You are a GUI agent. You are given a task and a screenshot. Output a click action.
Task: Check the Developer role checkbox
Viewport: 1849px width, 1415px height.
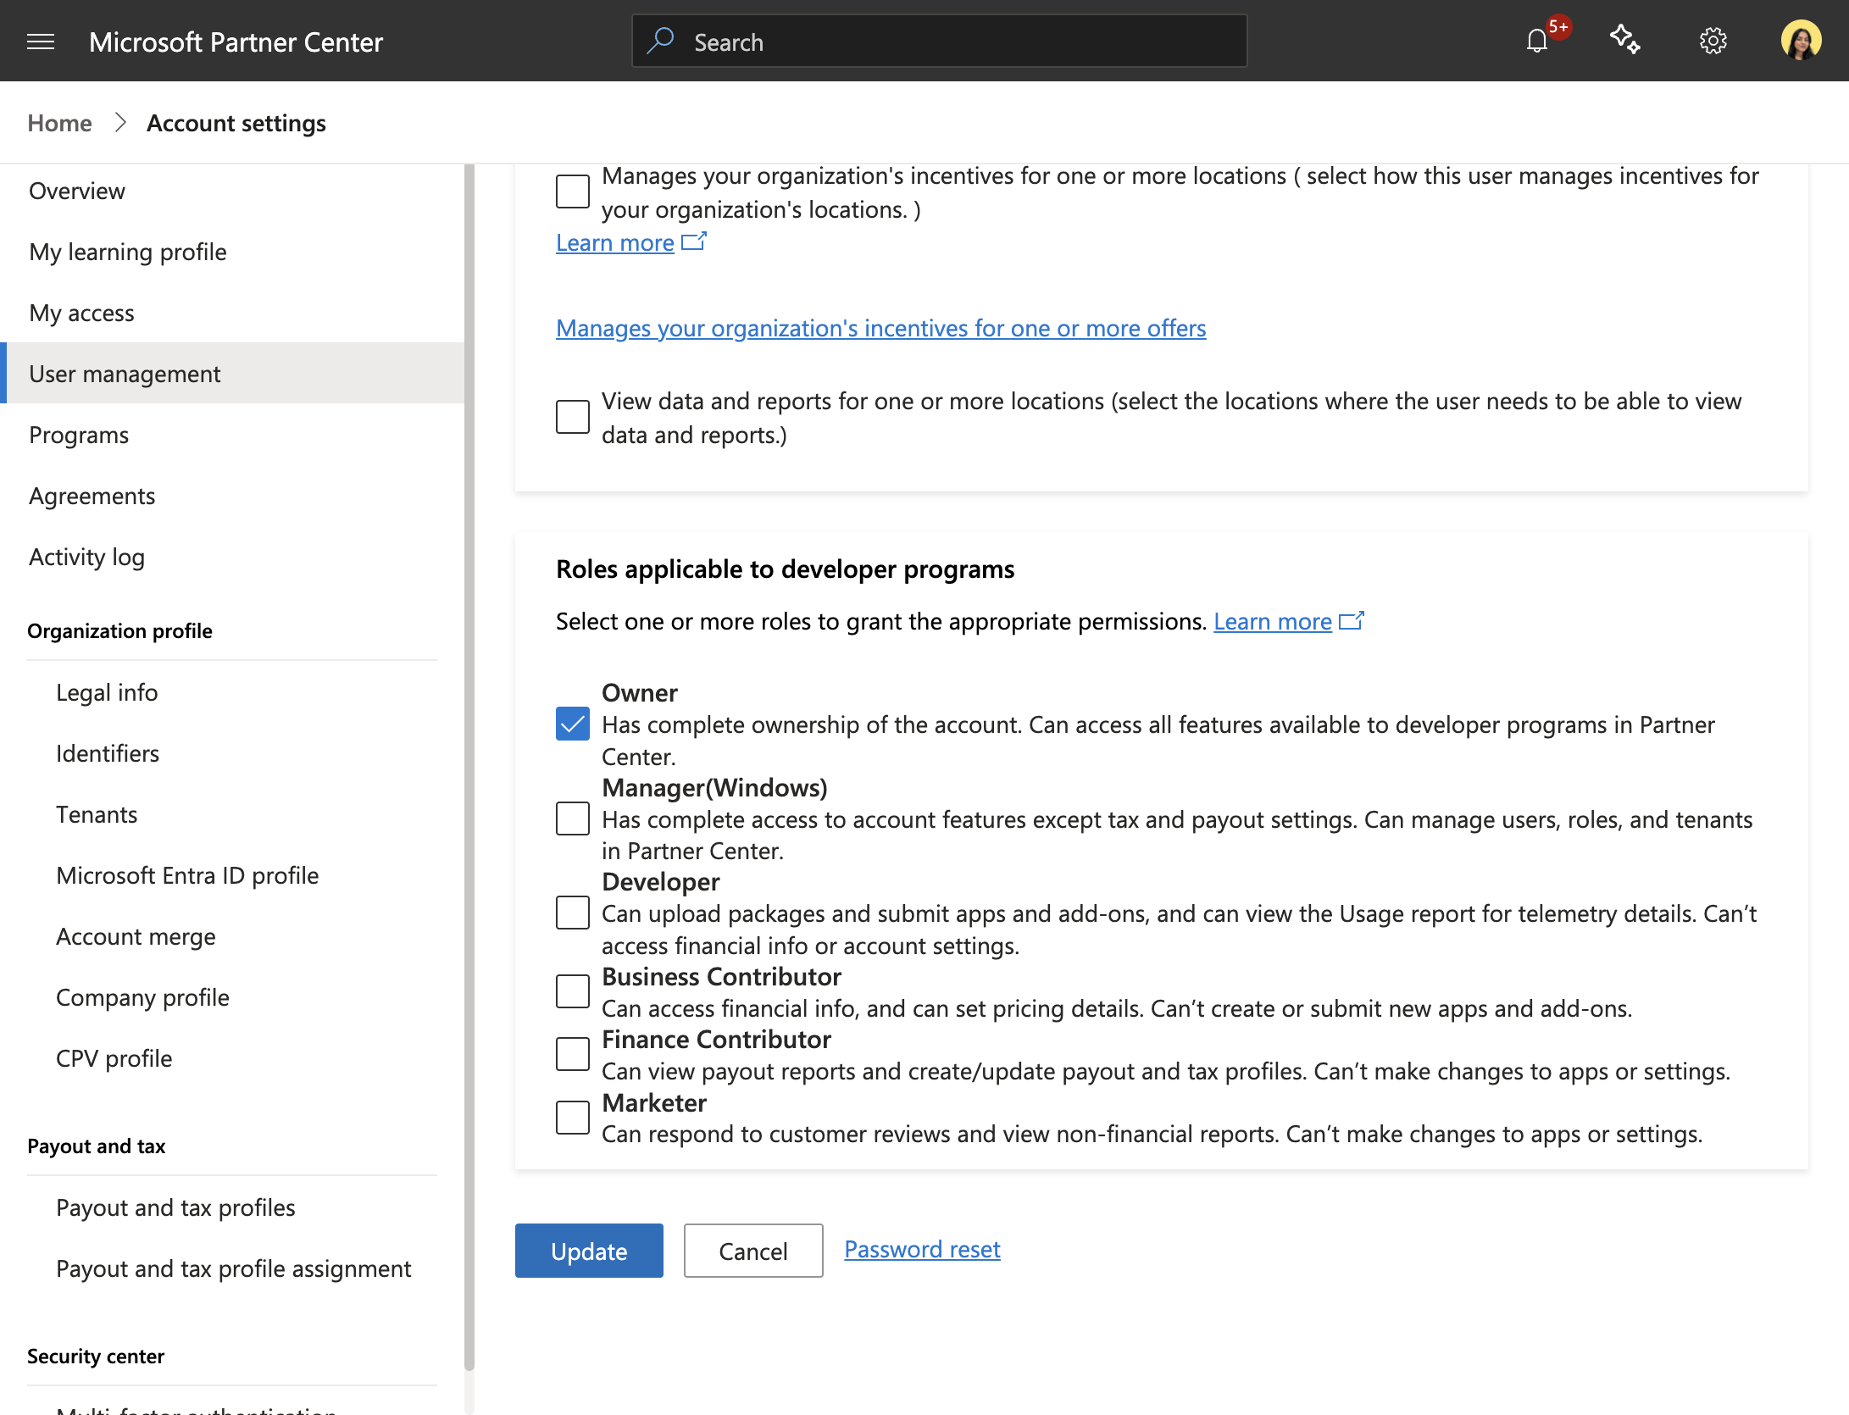tap(573, 913)
